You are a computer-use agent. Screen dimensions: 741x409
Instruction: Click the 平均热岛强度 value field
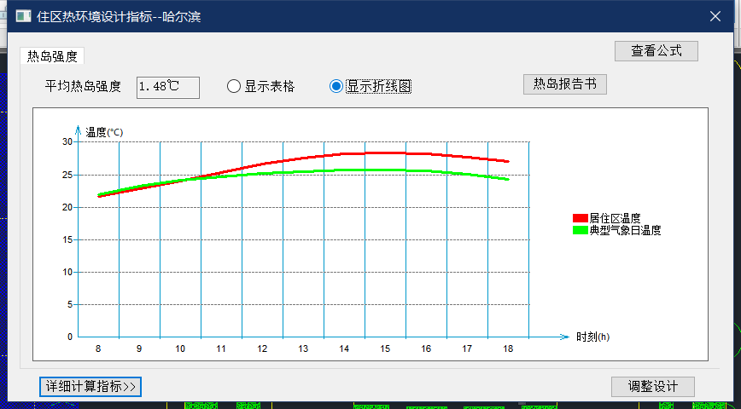pos(167,87)
